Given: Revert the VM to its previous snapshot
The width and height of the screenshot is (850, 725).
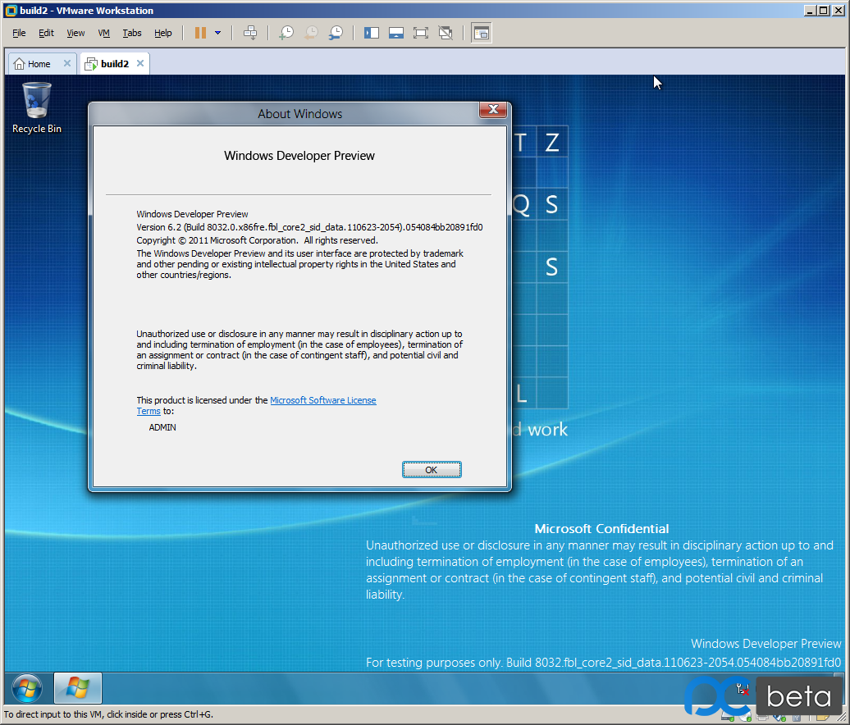Looking at the screenshot, I should tap(311, 33).
